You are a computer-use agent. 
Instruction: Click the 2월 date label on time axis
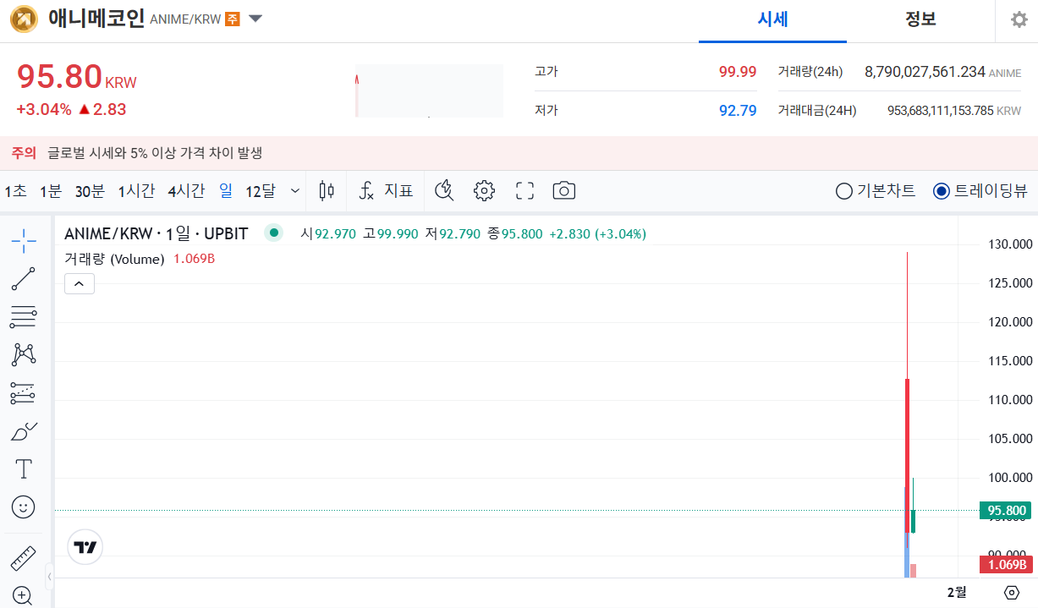[956, 592]
